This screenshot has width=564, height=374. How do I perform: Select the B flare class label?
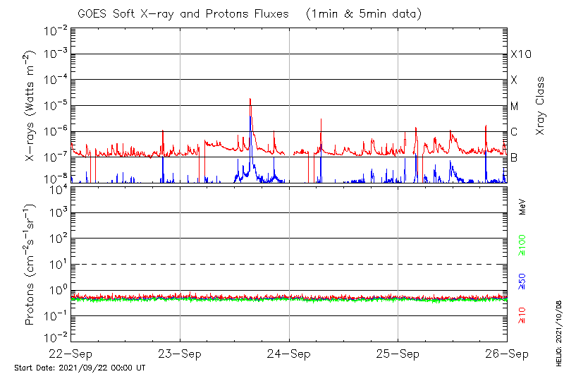[515, 158]
